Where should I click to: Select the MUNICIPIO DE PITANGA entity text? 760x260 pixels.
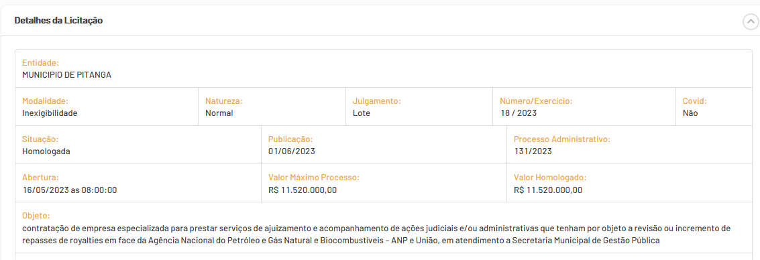[x=67, y=75]
